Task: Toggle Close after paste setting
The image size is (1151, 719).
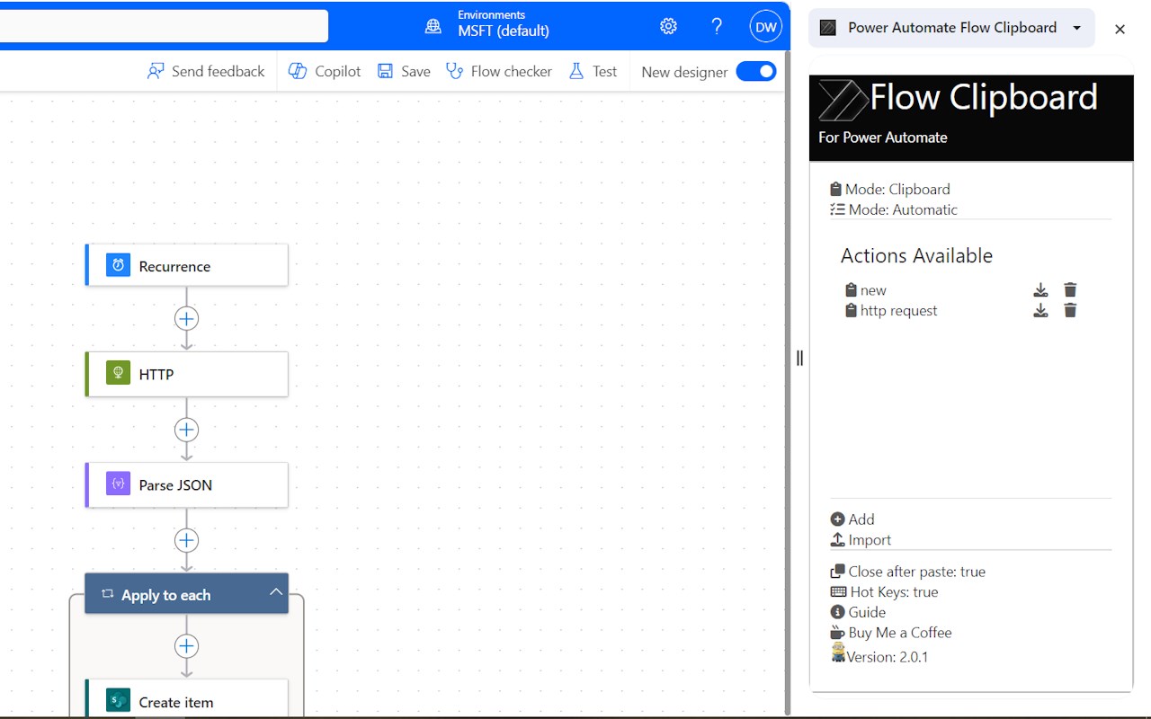Action: (x=908, y=572)
